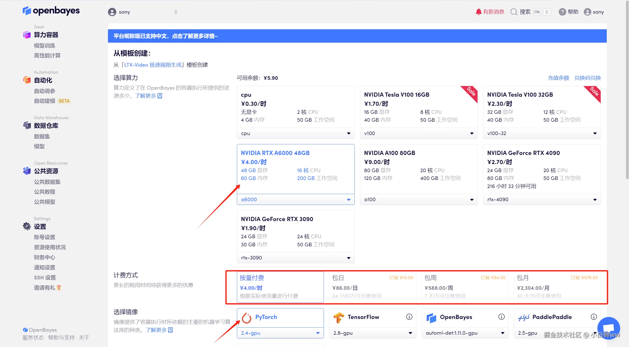Click the PaddlePaddle info icon
The width and height of the screenshot is (629, 347).
[594, 317]
